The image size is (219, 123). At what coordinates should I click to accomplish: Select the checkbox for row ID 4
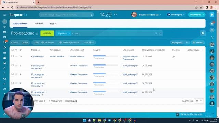coord(13,83)
